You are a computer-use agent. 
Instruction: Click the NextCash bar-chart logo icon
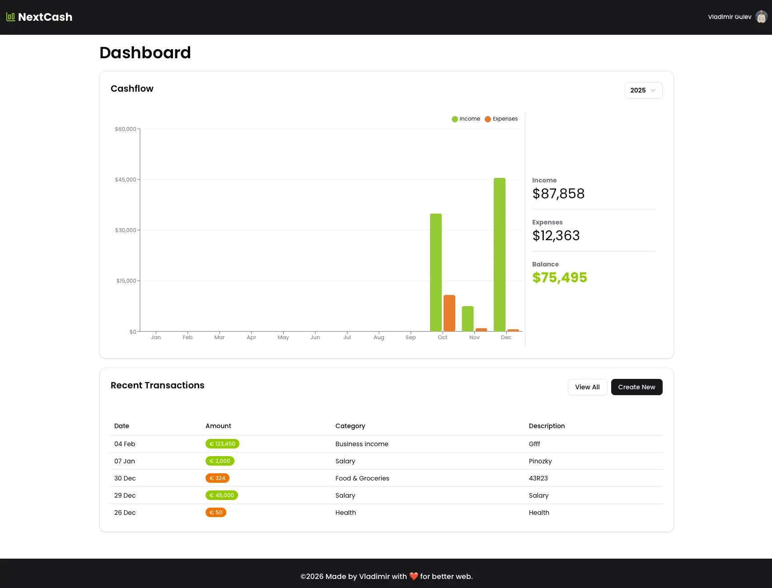coord(10,17)
